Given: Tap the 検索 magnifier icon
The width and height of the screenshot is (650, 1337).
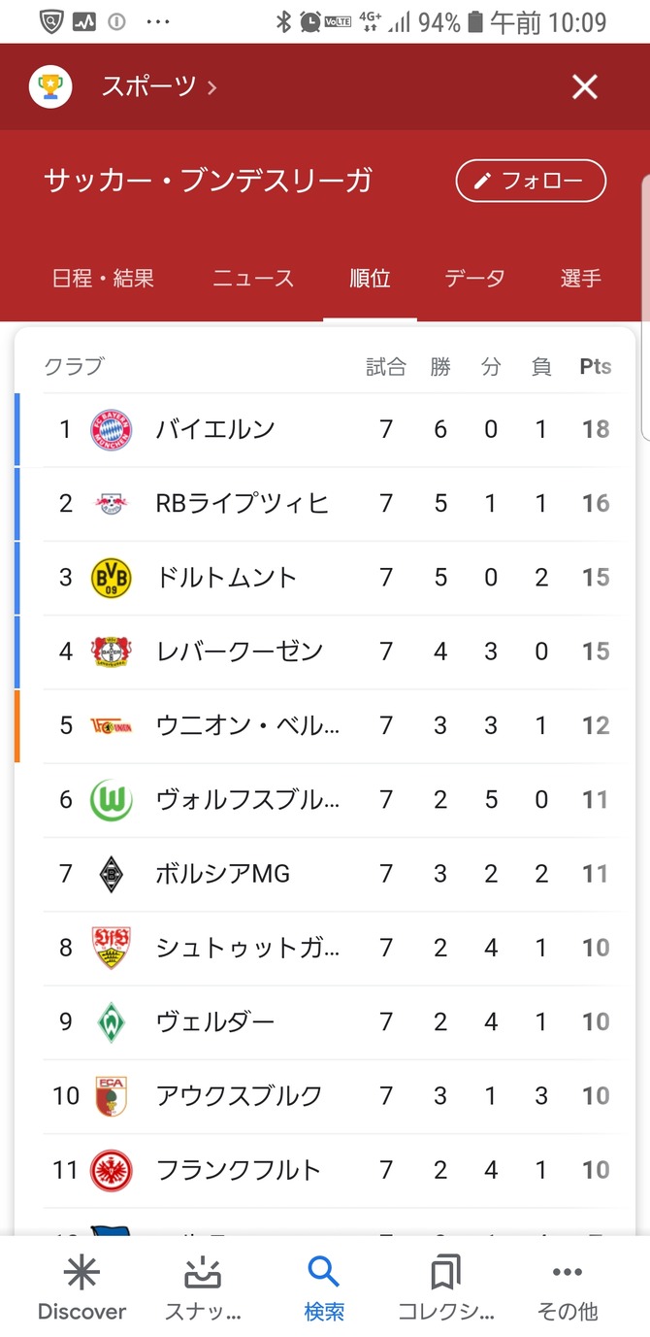Looking at the screenshot, I should [x=323, y=1271].
